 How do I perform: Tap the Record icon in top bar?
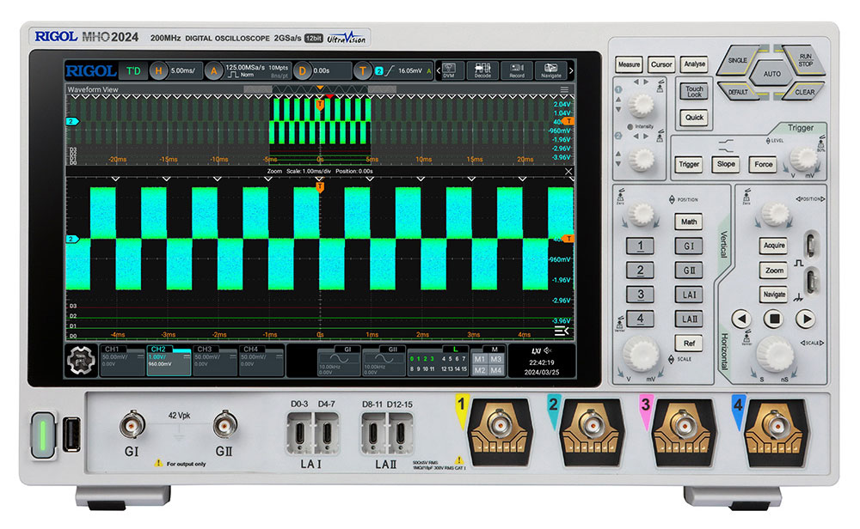tap(516, 70)
